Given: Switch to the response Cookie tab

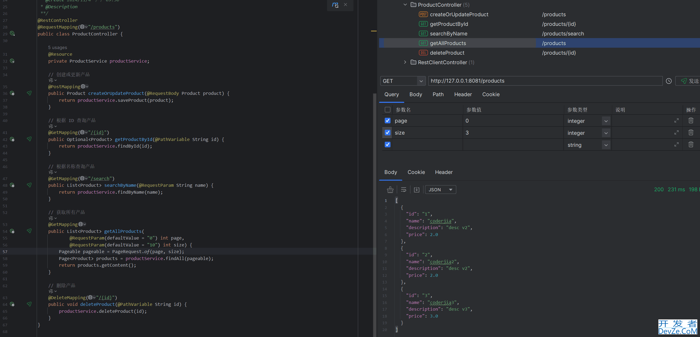Looking at the screenshot, I should pos(416,172).
